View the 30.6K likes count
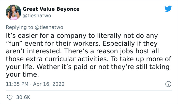 [x=23, y=97]
